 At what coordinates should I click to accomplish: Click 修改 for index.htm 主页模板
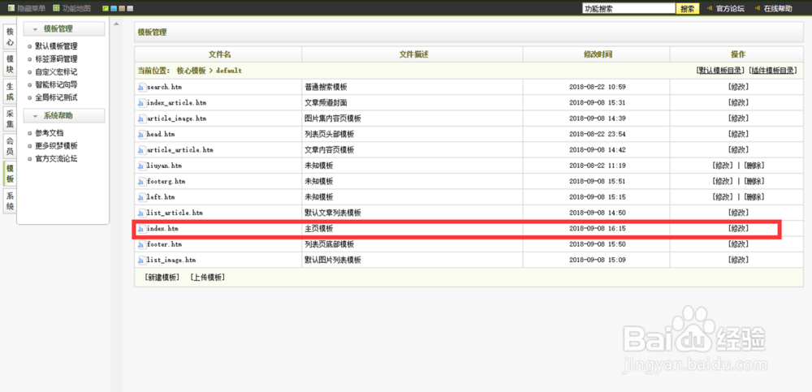(x=737, y=228)
